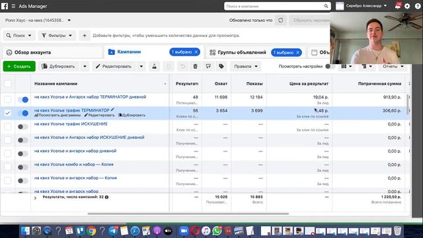
Task: Open Google Chrome from the dock
Action: click(91, 231)
